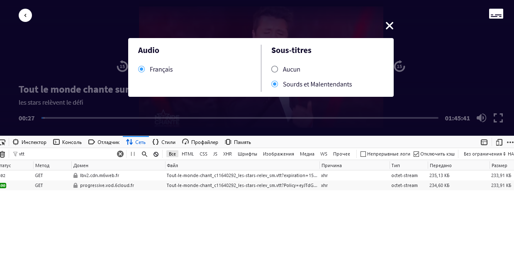Filter requests by WS type
The image size is (514, 254).
[x=324, y=154]
